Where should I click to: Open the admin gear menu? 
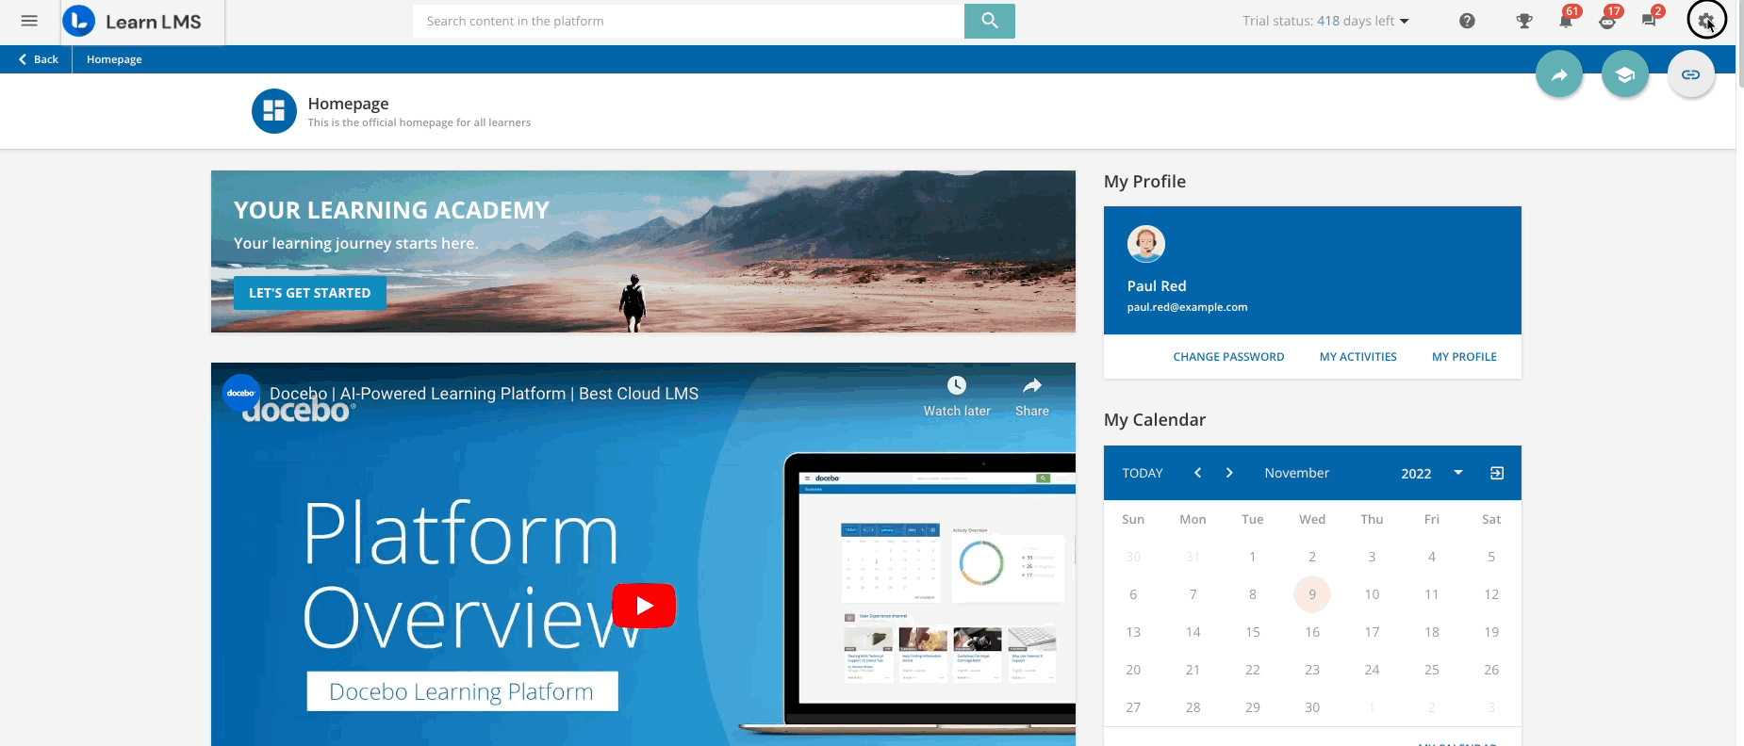pos(1706,20)
